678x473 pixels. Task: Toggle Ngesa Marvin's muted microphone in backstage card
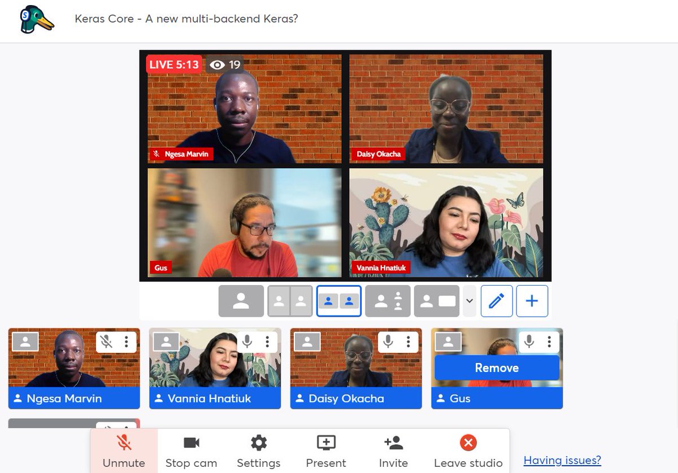(x=106, y=341)
